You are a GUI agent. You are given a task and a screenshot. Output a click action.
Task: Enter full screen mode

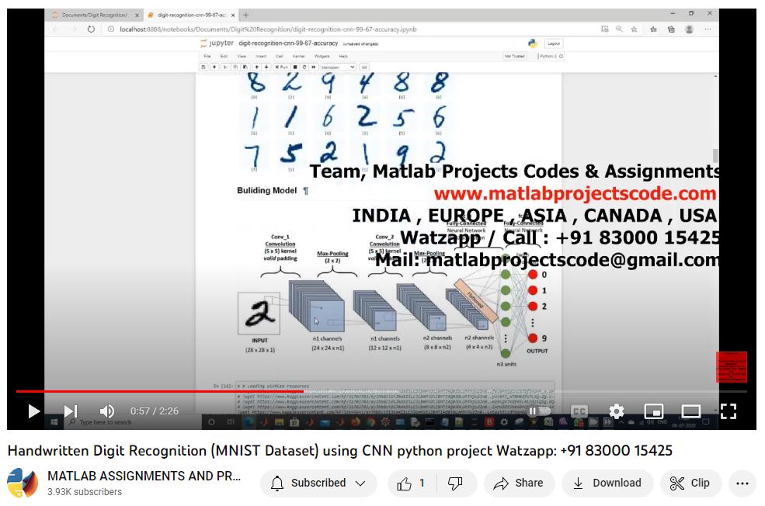coord(728,411)
